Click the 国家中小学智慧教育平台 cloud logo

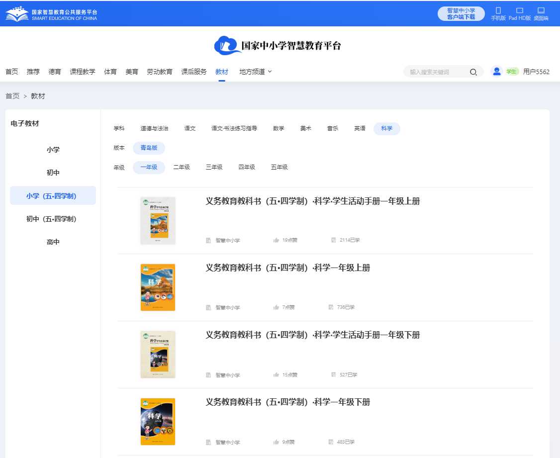tap(278, 45)
